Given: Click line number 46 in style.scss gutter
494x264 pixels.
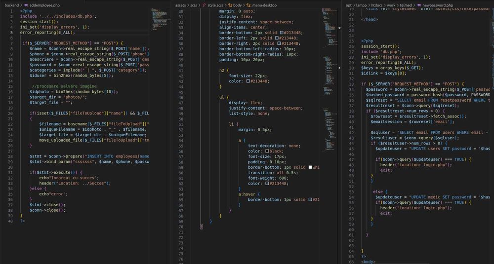Looking at the screenshot, I should pyautogui.click(x=180, y=97).
